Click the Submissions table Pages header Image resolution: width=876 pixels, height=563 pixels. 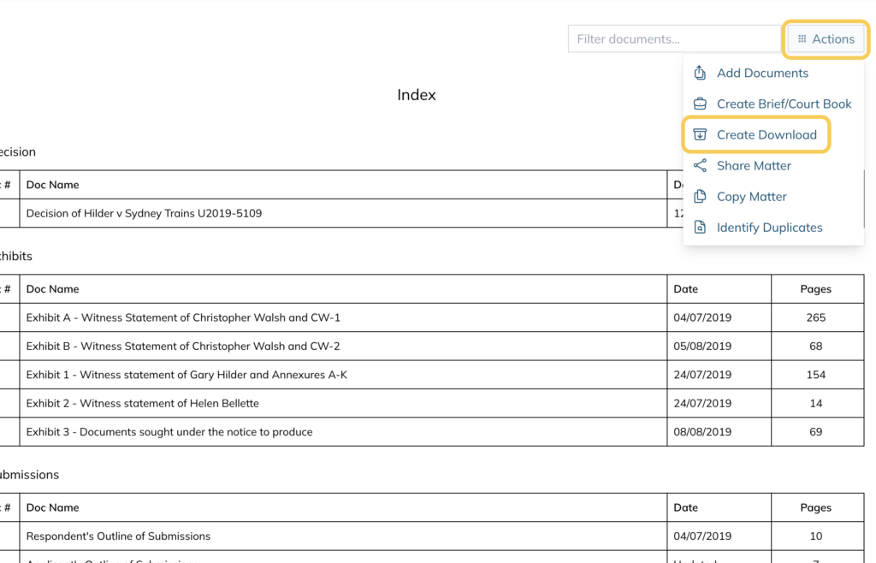815,507
